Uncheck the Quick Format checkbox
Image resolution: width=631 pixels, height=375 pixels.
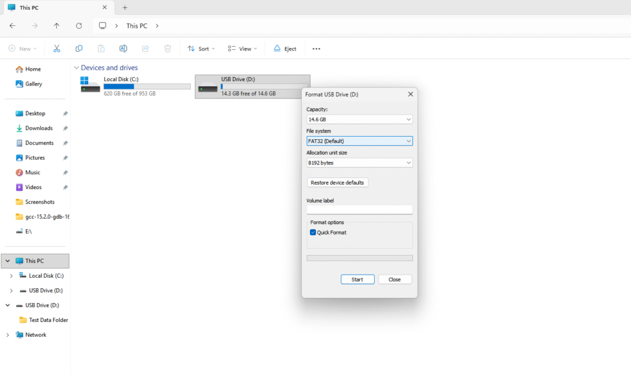click(x=312, y=232)
